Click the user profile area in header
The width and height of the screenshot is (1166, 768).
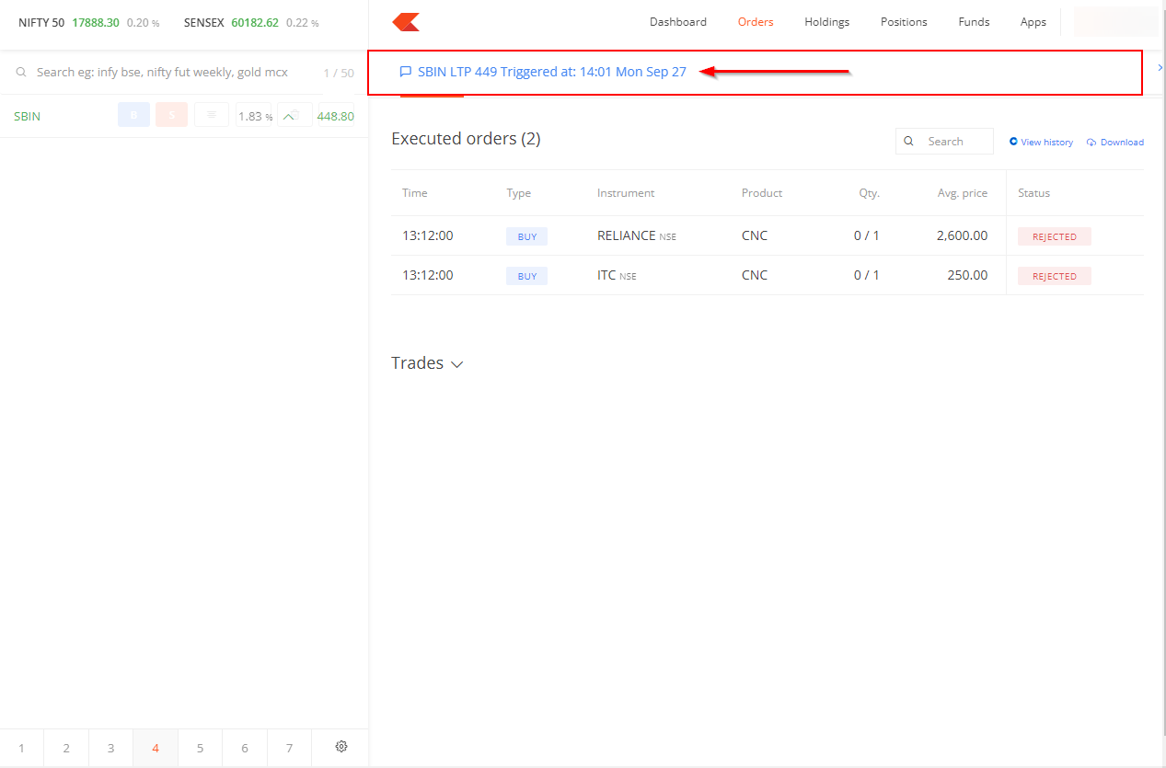click(x=1115, y=22)
